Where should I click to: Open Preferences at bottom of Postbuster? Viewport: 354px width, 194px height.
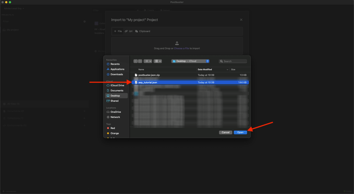tap(9, 191)
